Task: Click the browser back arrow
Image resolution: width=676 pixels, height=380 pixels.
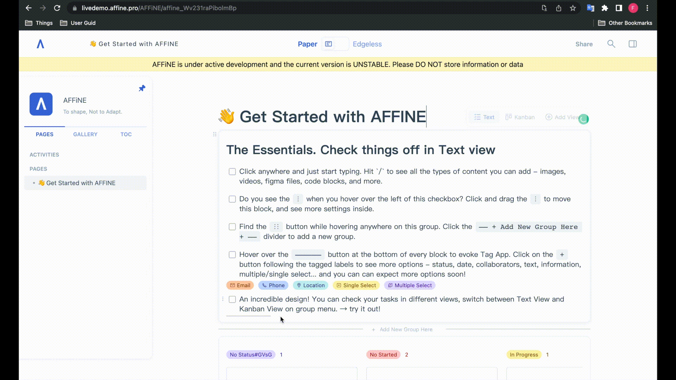Action: pos(29,8)
